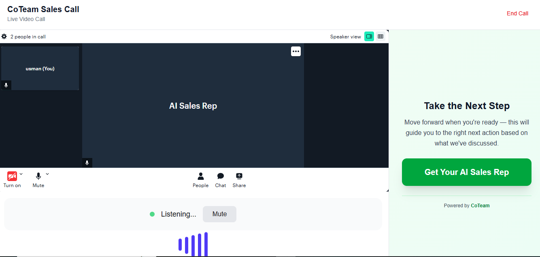Image resolution: width=540 pixels, height=257 pixels.
Task: Open the AI Sales Rep tile options menu
Action: point(296,51)
